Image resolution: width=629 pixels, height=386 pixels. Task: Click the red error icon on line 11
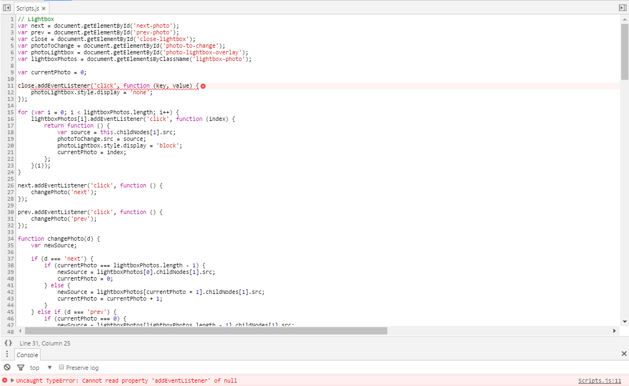203,85
